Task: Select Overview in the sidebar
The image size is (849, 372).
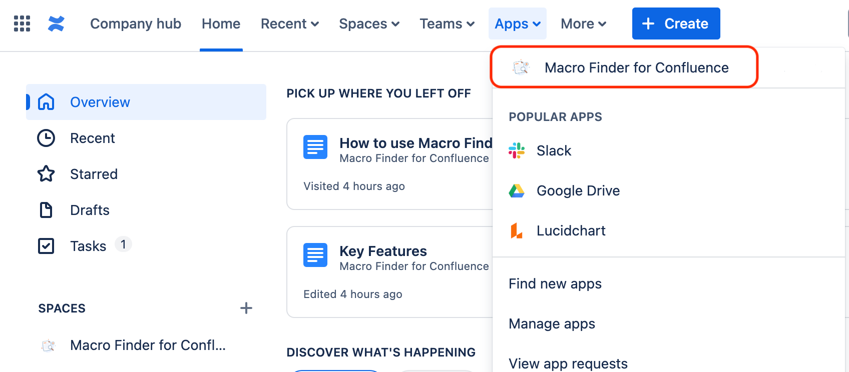Action: 146,102
